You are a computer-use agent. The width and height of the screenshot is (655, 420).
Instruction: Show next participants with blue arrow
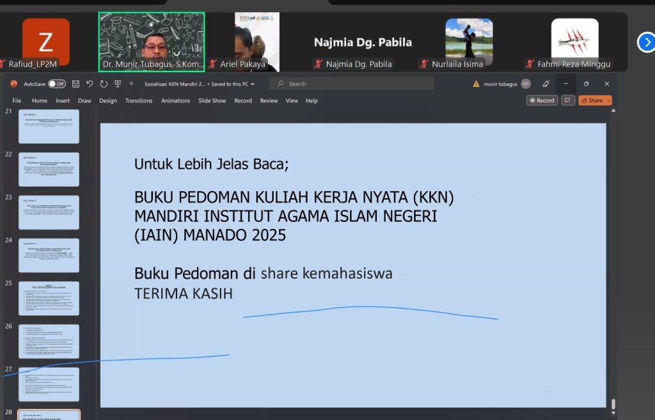coord(646,42)
